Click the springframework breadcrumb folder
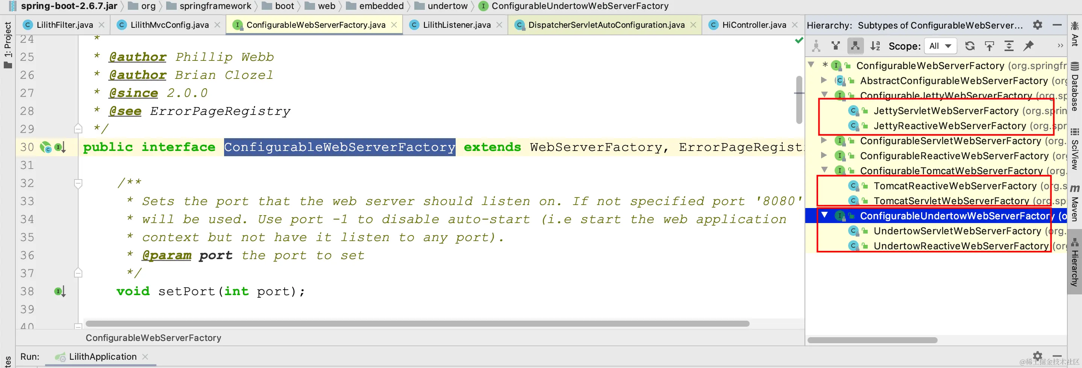 [x=209, y=6]
